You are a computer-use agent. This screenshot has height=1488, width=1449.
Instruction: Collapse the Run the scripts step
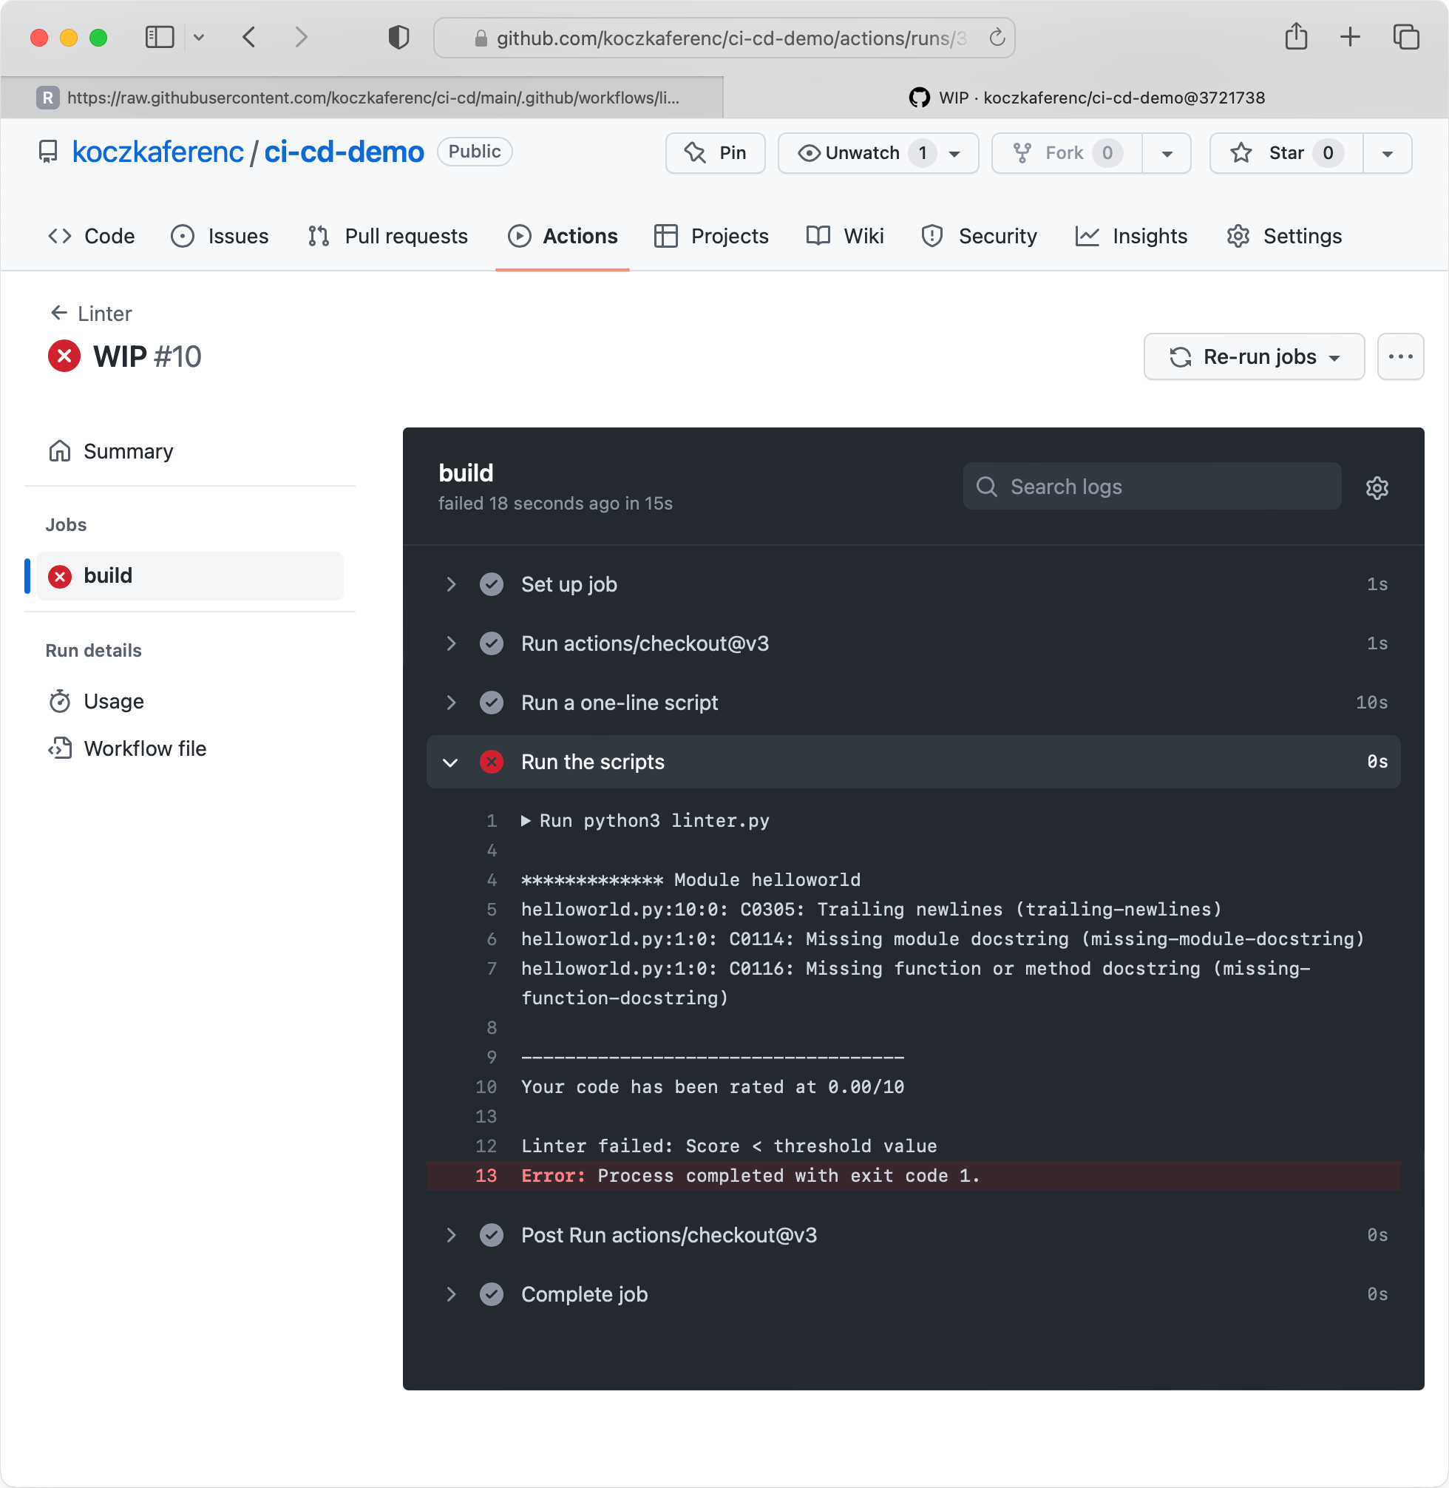pyautogui.click(x=913, y=761)
